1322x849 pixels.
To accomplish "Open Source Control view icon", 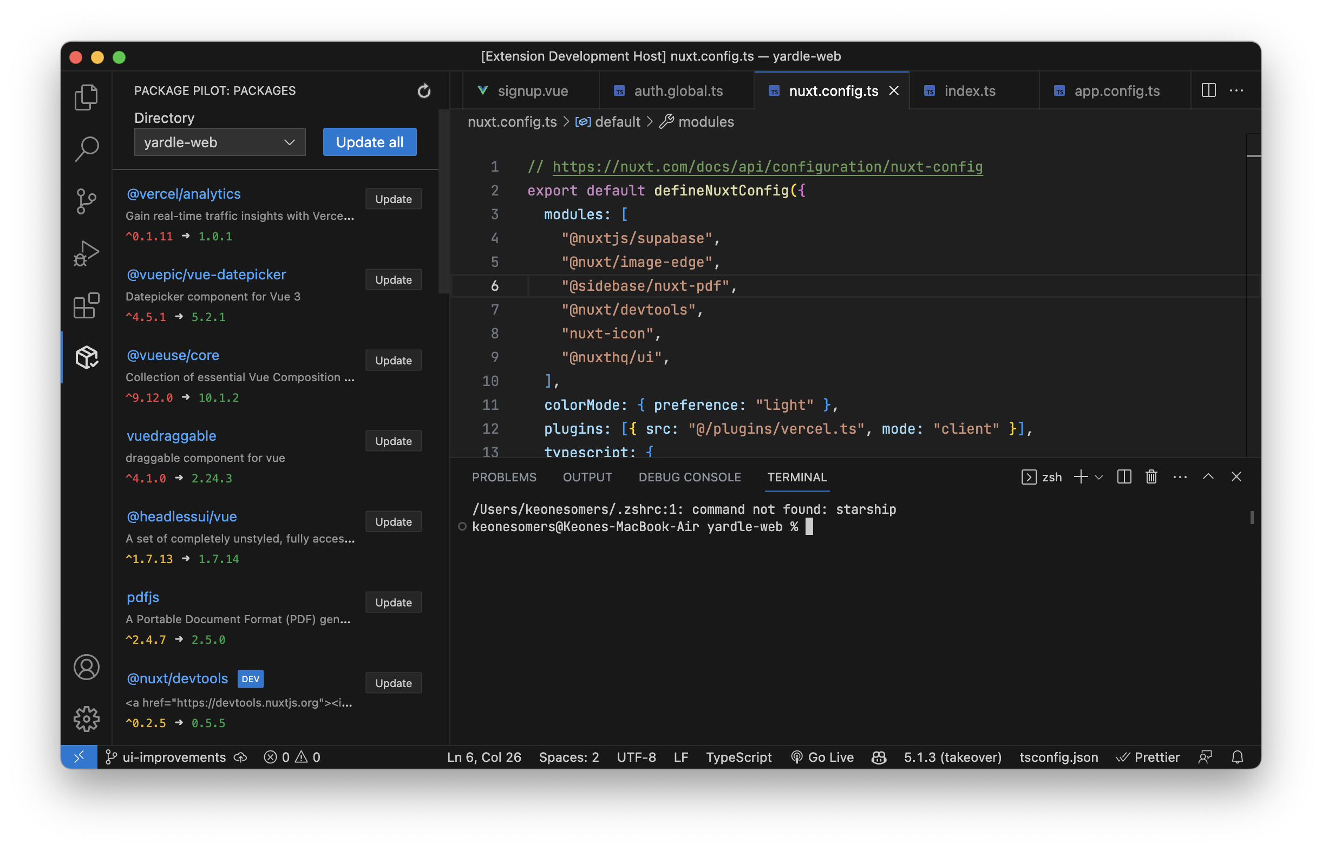I will (x=86, y=201).
